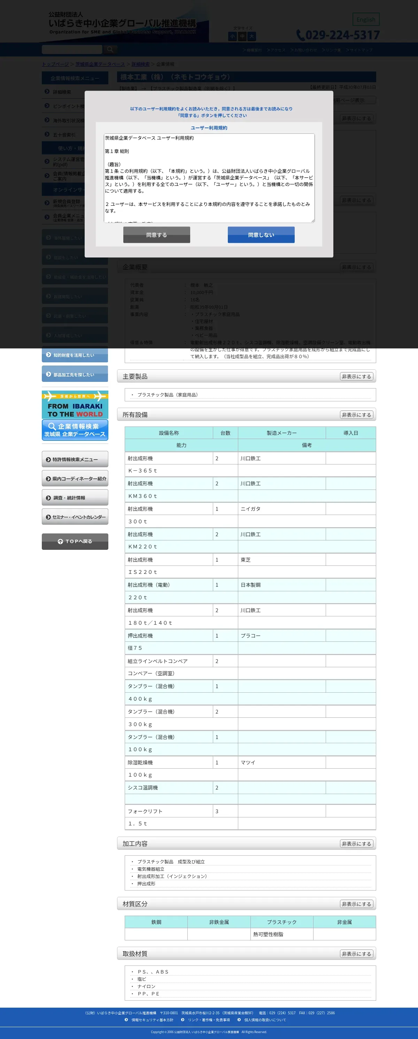418x1039 pixels.
Task: Click arrow icon on 特許情報検索メニュー
Action: (x=48, y=460)
